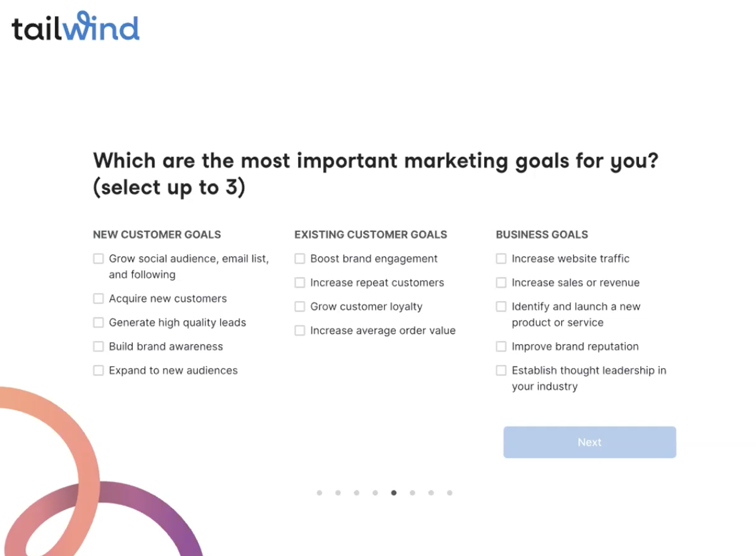
Task: Tick Generate high quality leads
Action: (99, 323)
